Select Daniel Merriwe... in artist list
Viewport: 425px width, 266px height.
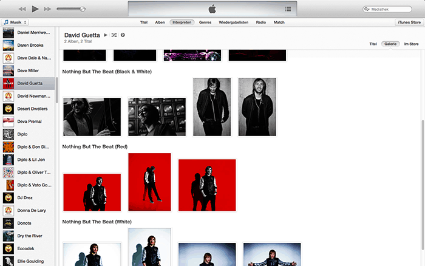[x=27, y=33]
